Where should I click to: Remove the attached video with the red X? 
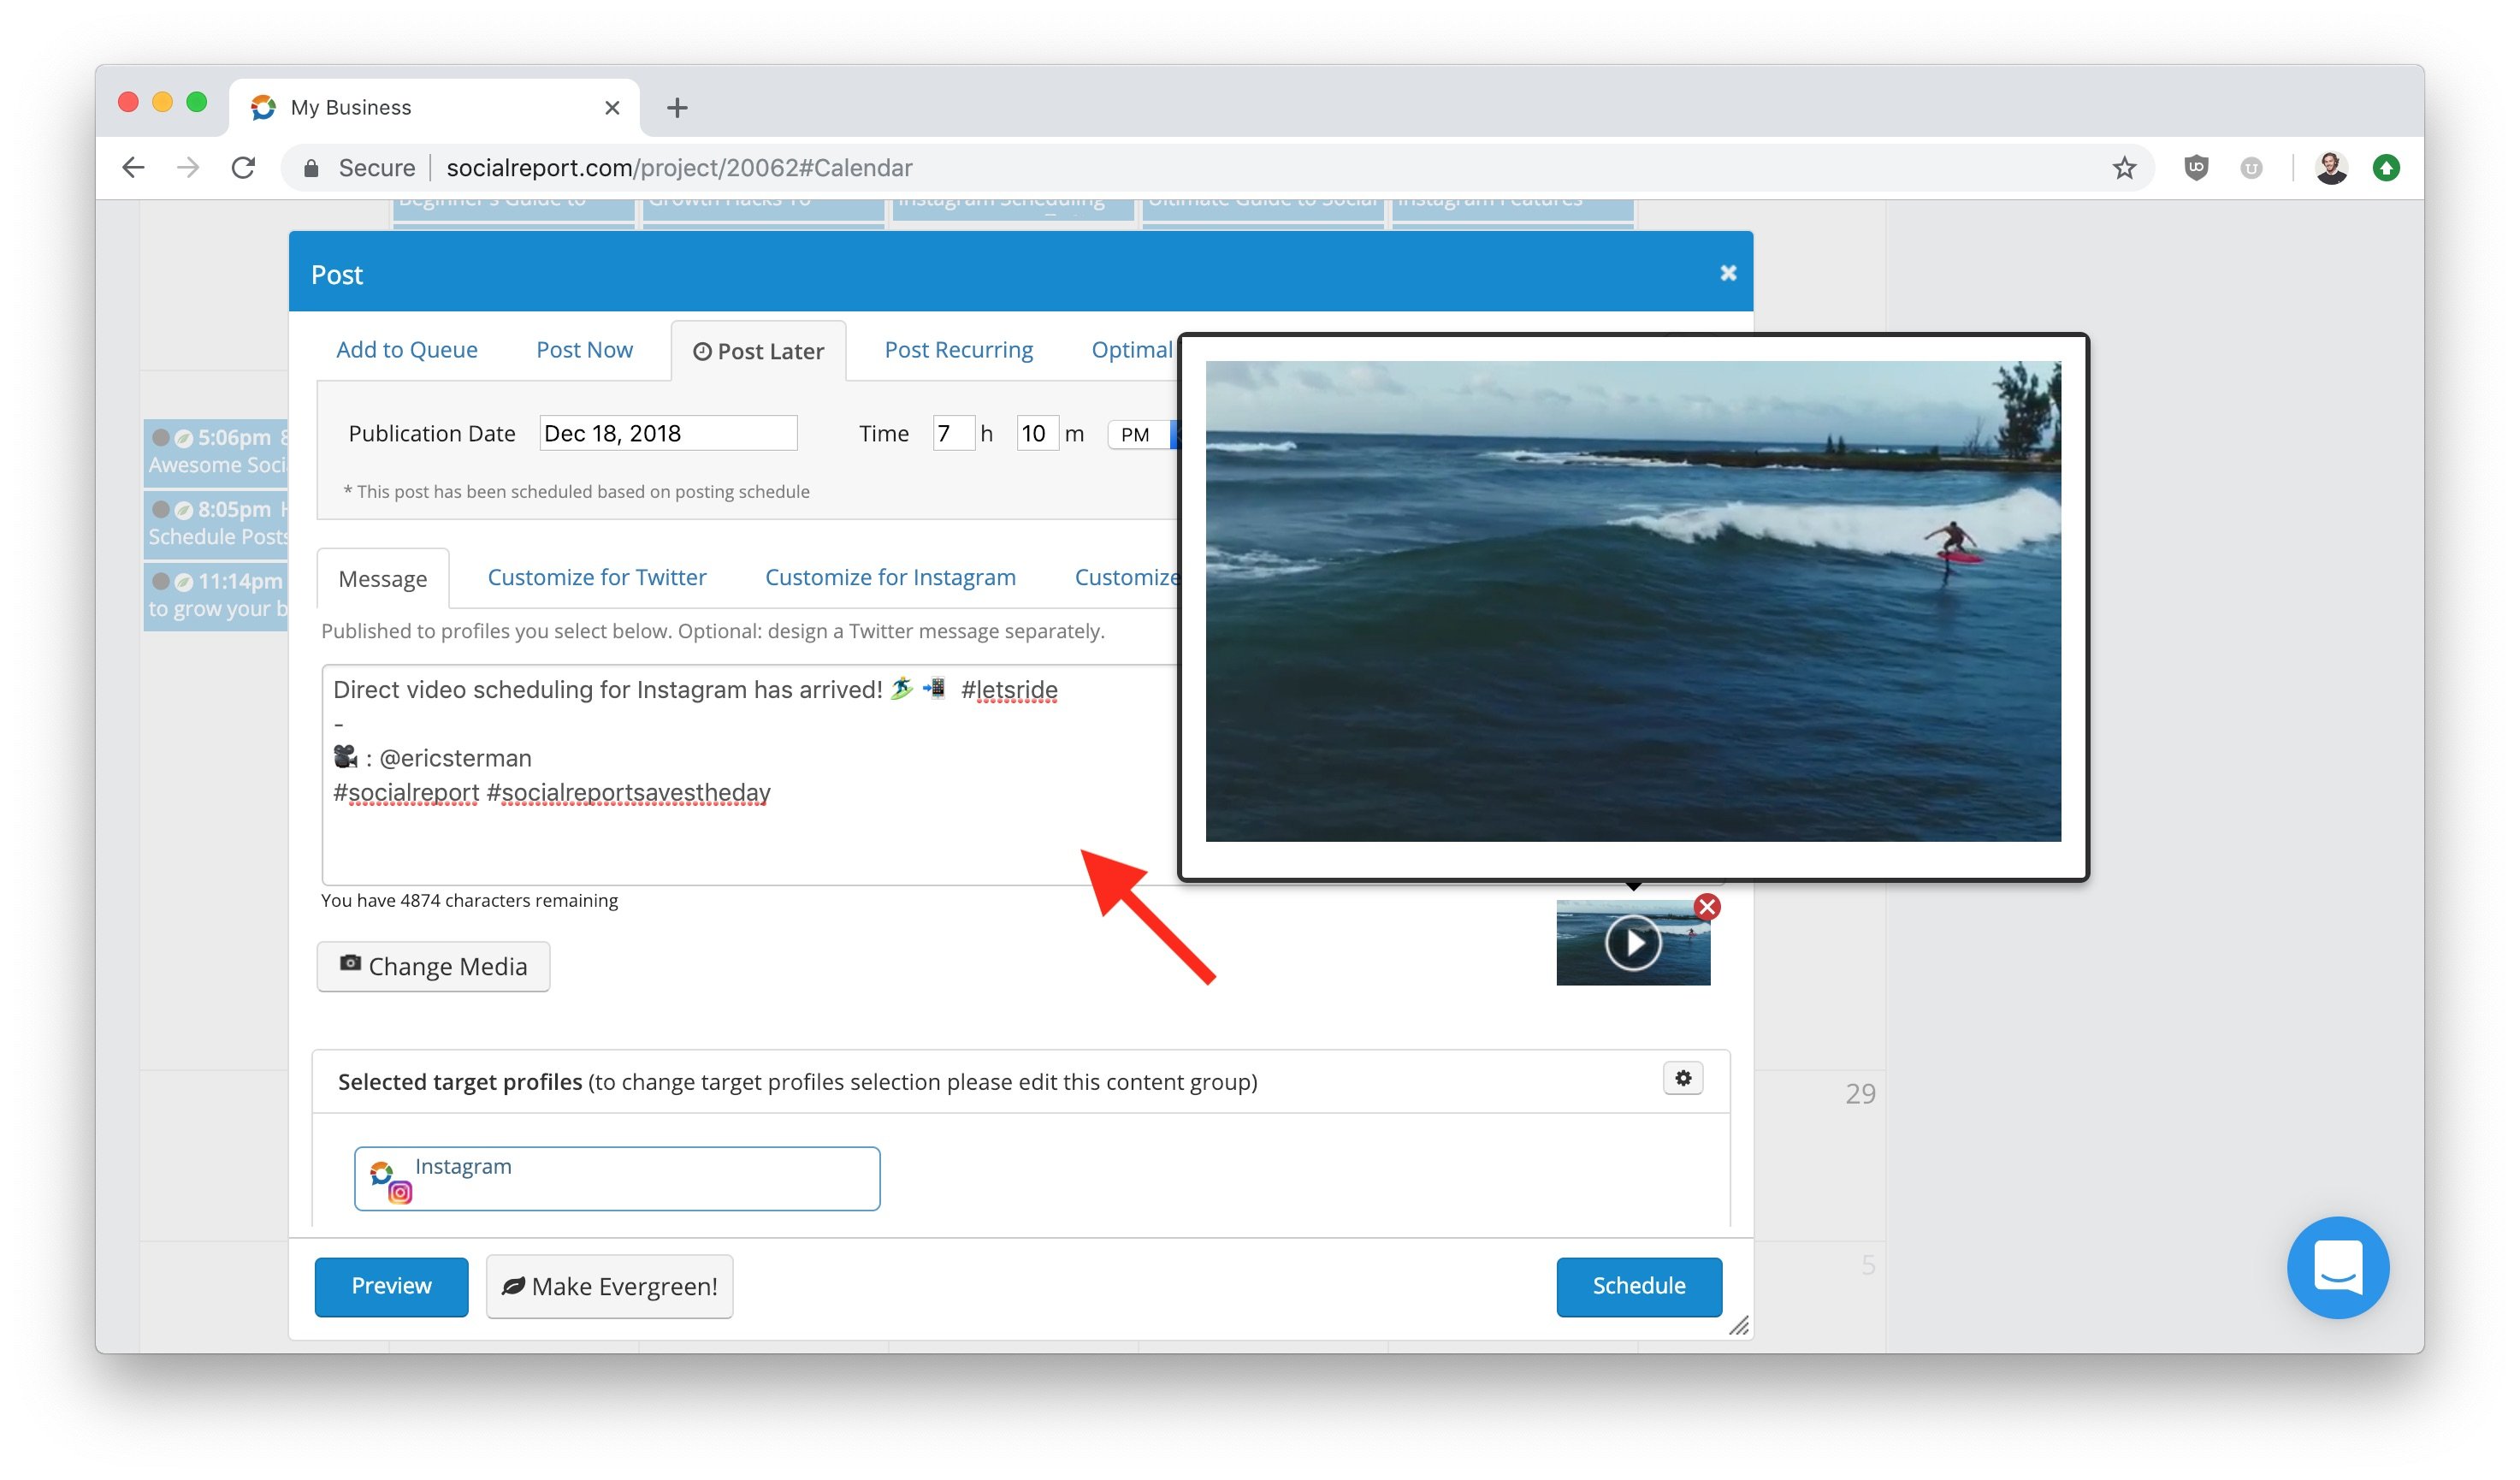coord(1707,907)
